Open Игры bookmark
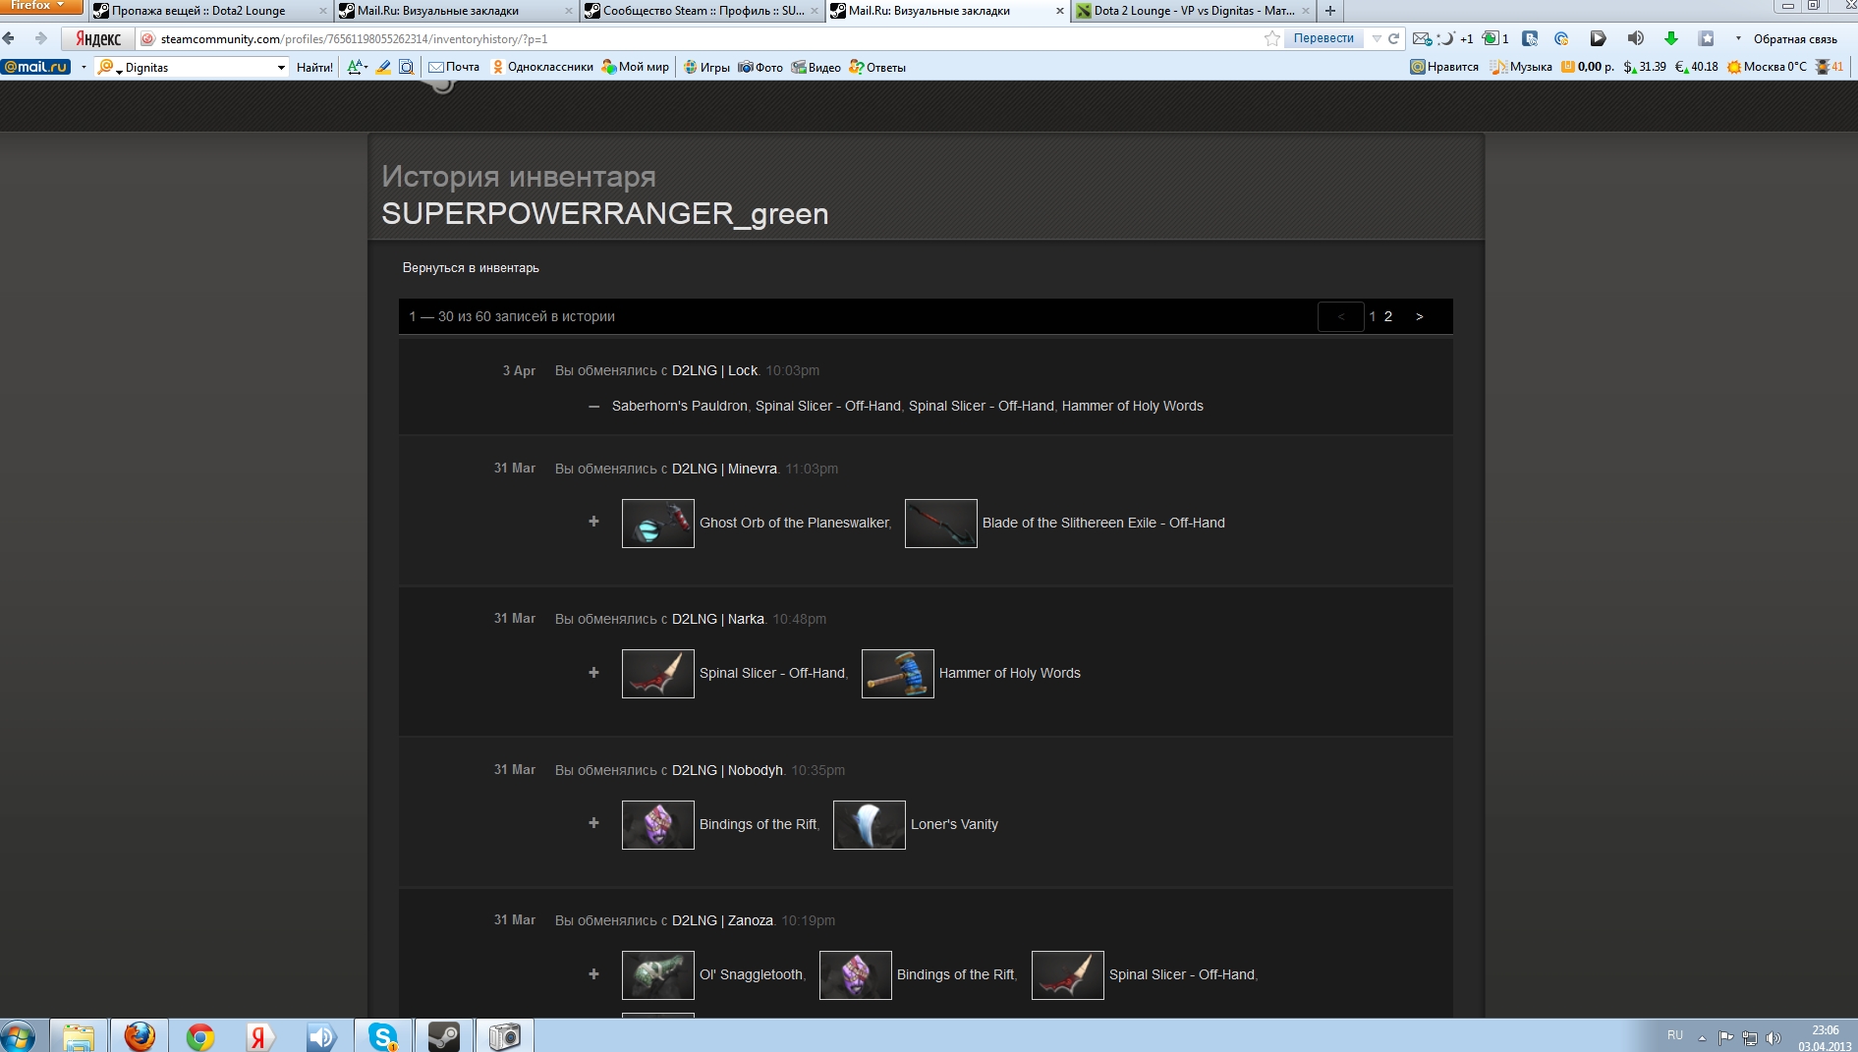The image size is (1858, 1052). pyautogui.click(x=706, y=67)
